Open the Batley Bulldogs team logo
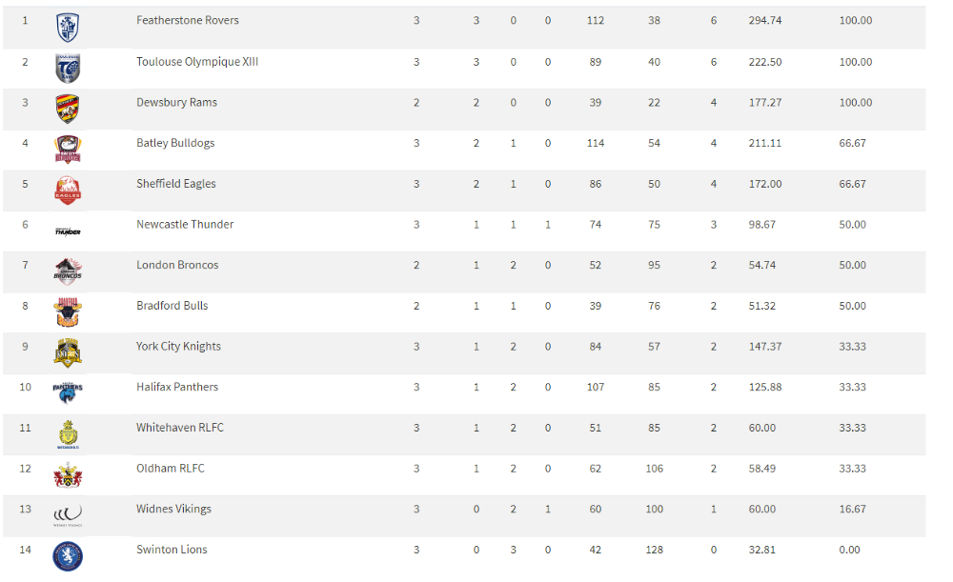 click(68, 150)
